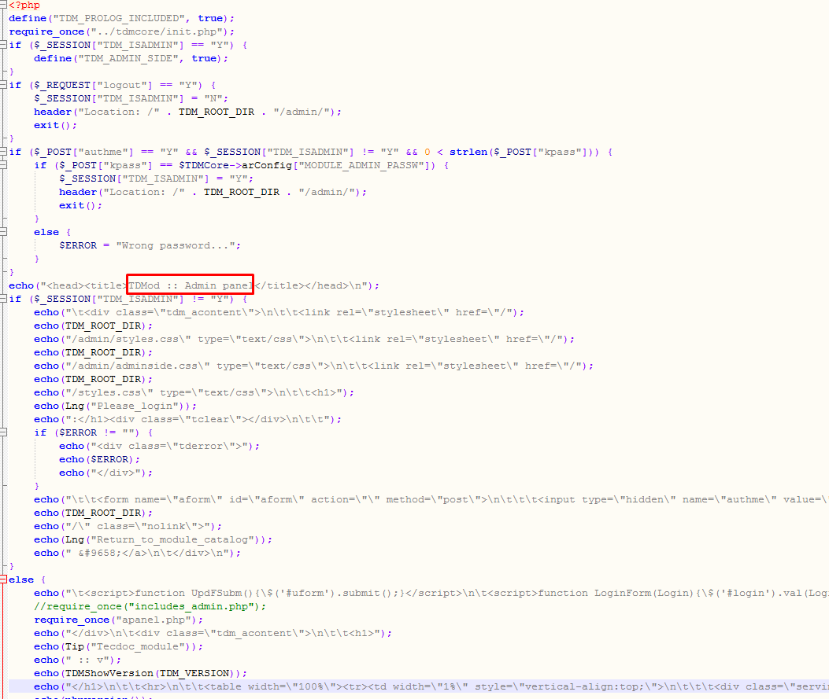Collapse the if ($ERROR != "") block
This screenshot has width=829, height=699.
2,432
